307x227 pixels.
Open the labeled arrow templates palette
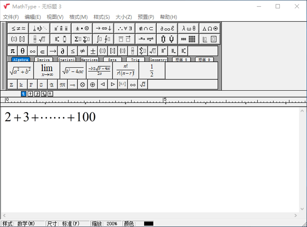point(146,39)
